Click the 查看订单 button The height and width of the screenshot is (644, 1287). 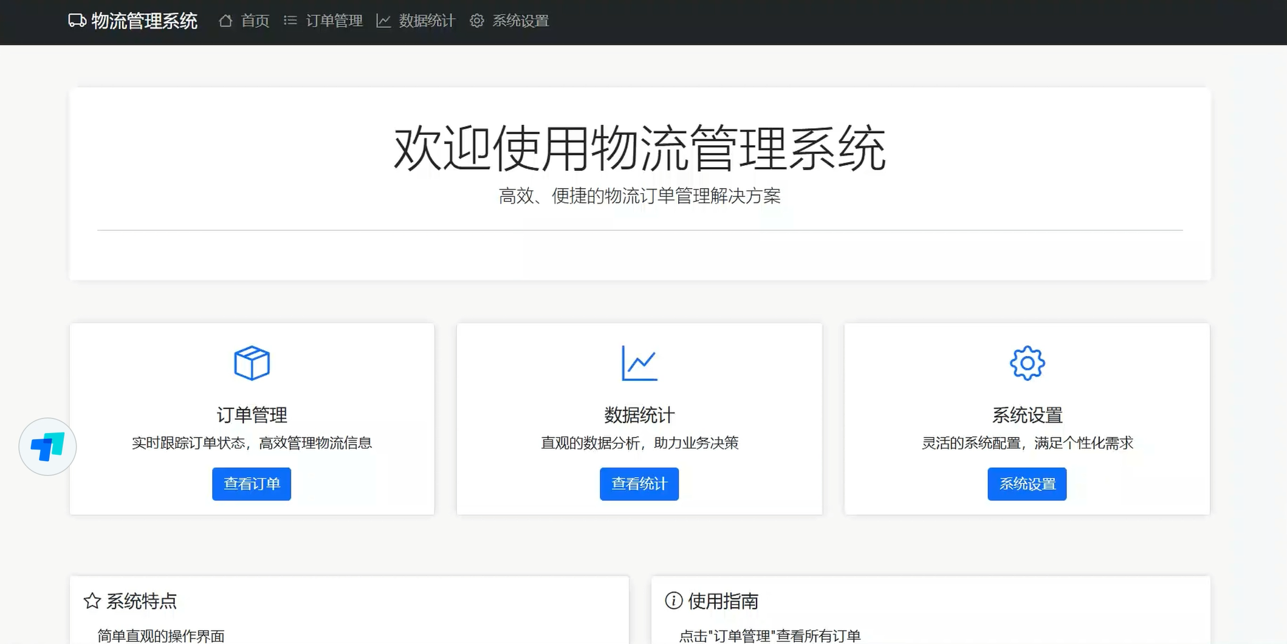pos(252,484)
